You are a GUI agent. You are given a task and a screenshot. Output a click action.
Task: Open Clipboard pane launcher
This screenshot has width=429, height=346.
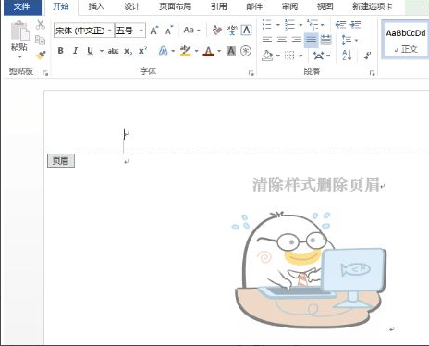click(x=45, y=73)
